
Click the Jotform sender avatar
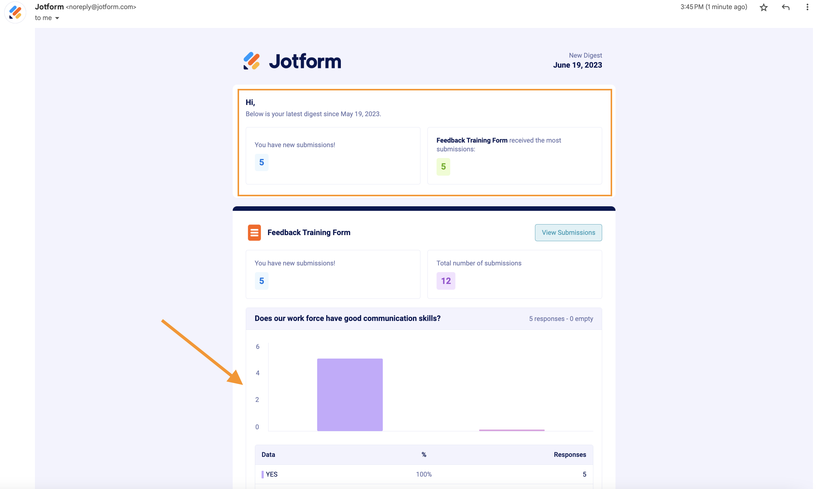15,12
